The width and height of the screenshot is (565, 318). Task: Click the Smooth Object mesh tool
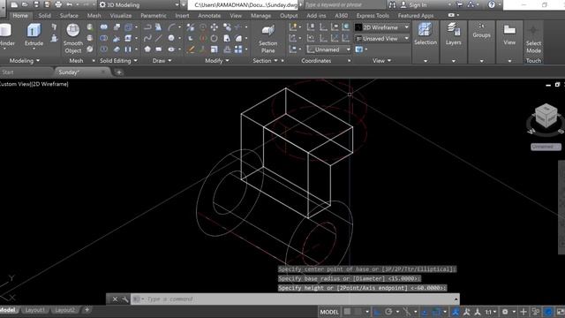(73, 38)
